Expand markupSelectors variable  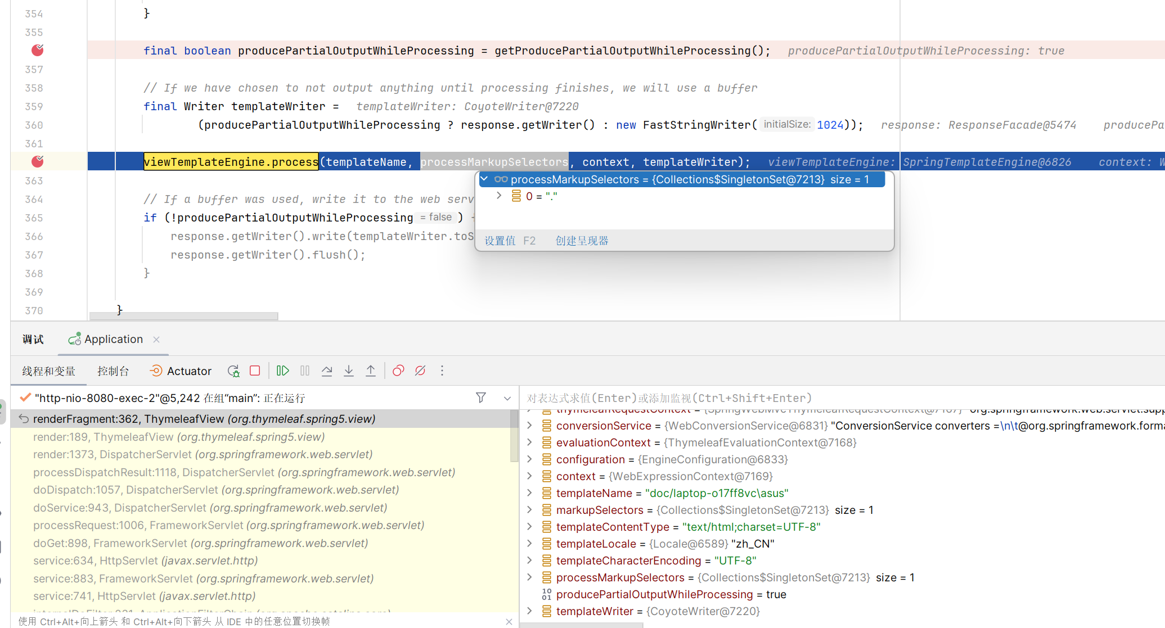pyautogui.click(x=529, y=510)
